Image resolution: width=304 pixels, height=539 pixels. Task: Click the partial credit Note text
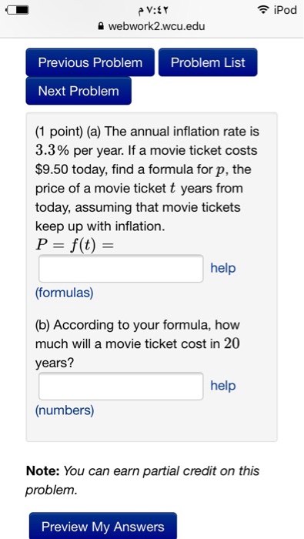(142, 480)
